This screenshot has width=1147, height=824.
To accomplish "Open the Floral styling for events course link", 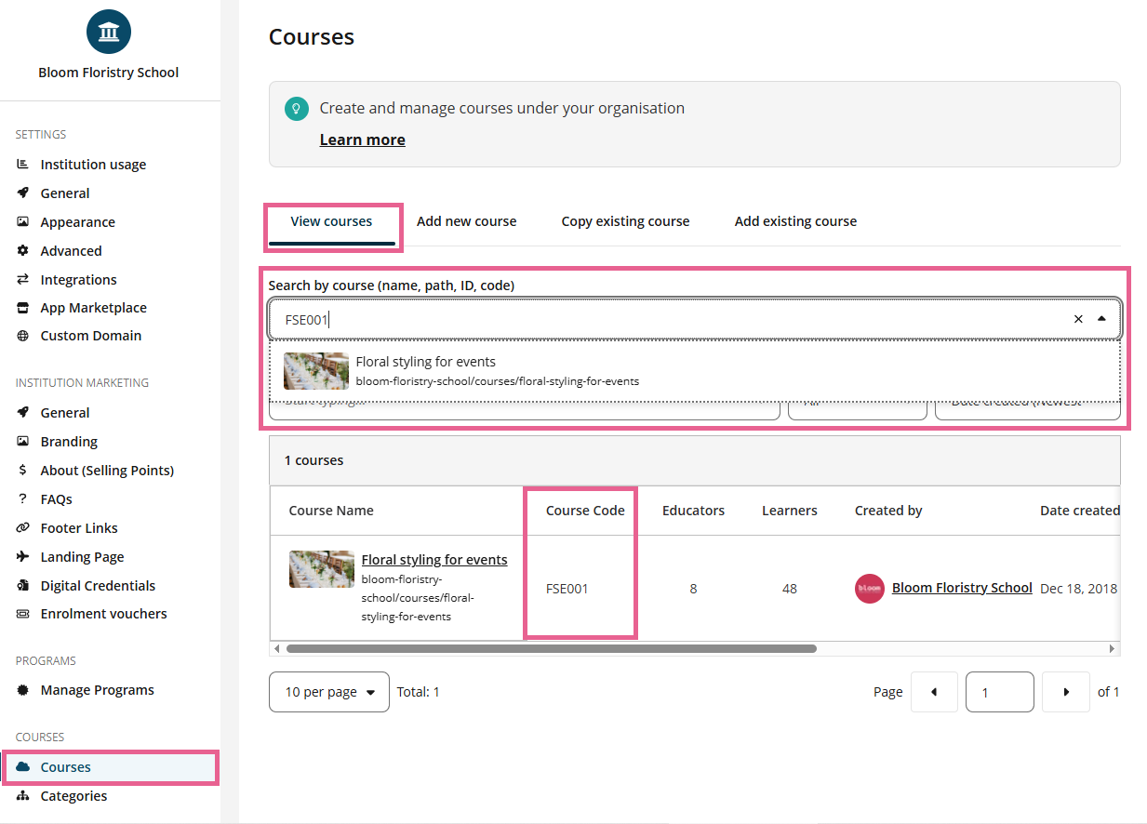I will [434, 560].
